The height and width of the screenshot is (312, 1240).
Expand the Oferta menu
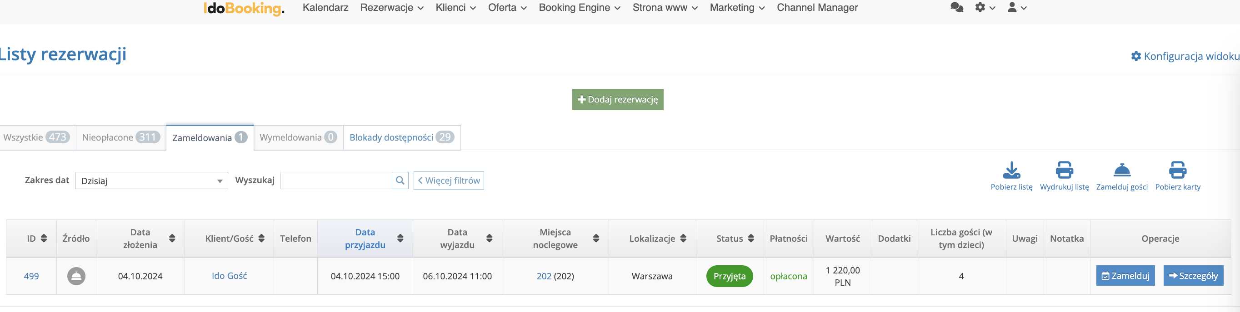[x=507, y=8]
